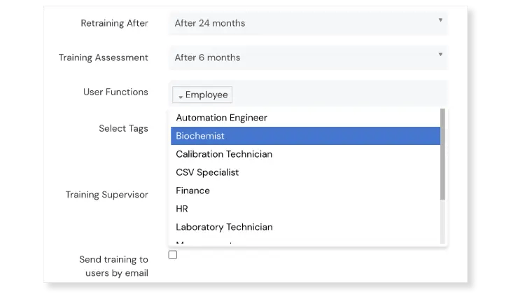Pick Laboratory Technician from the list

tap(224, 227)
